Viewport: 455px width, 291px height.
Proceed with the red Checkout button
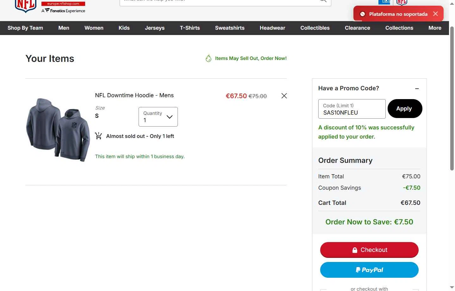pyautogui.click(x=369, y=250)
